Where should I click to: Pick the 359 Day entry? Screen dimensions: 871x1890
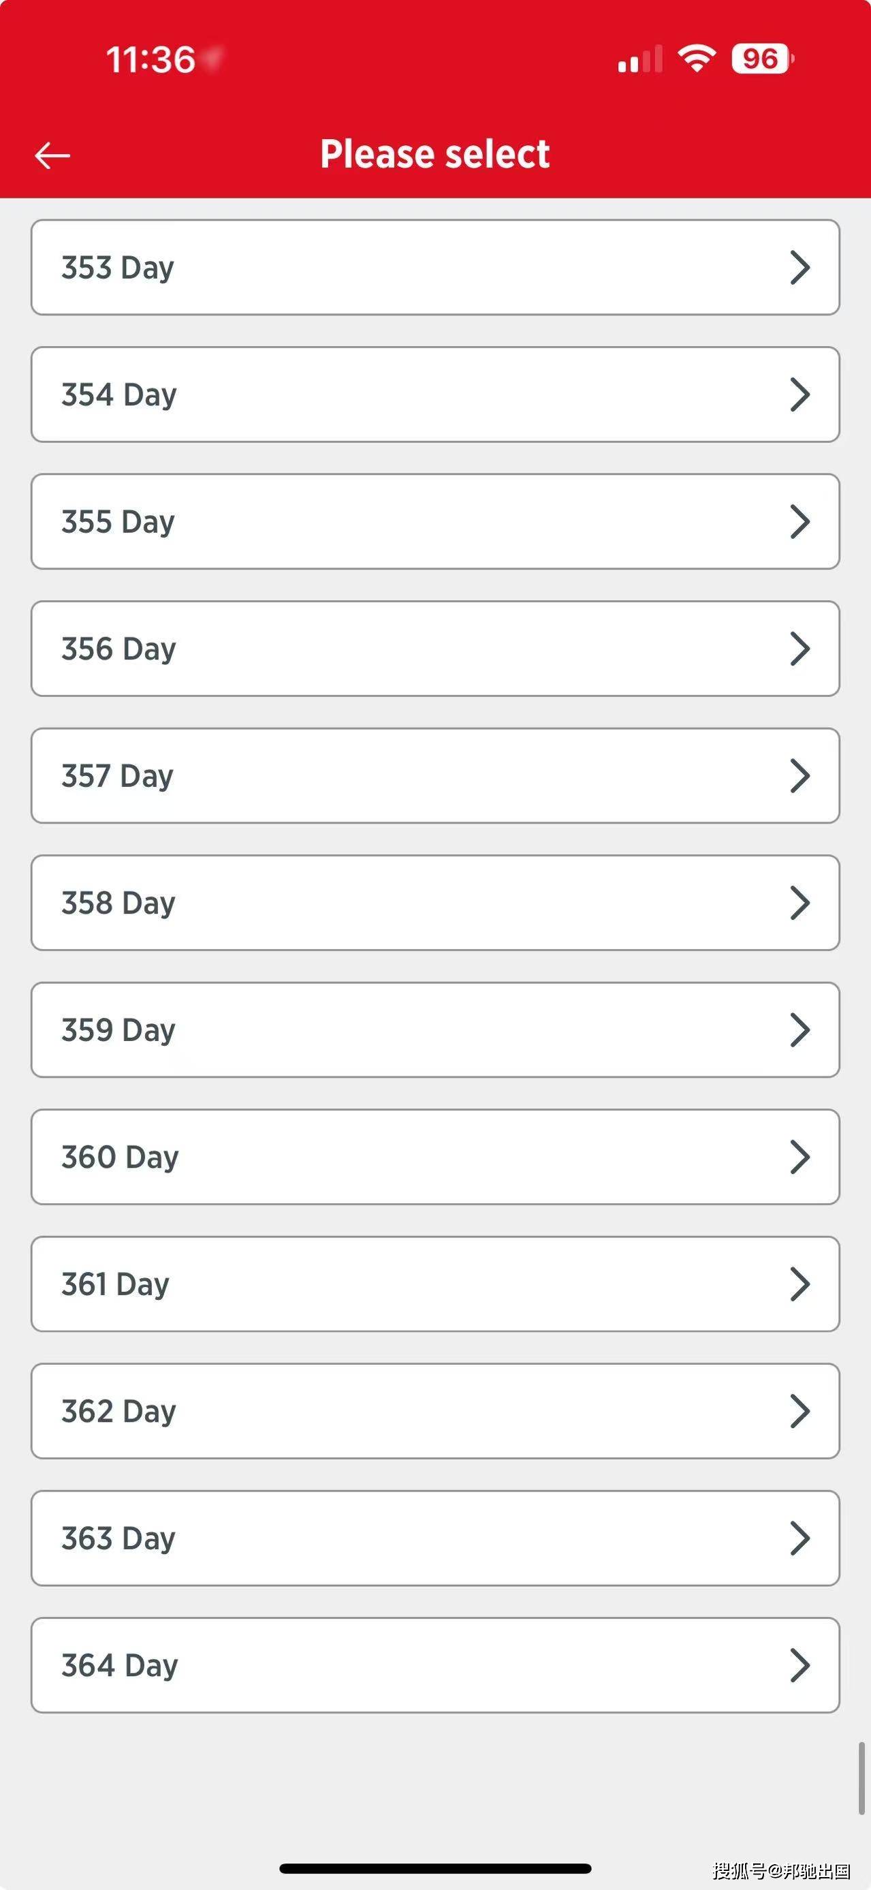pyautogui.click(x=434, y=1029)
